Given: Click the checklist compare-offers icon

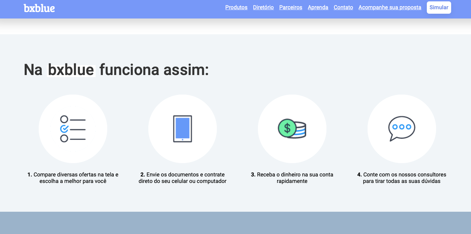Looking at the screenshot, I should pyautogui.click(x=73, y=129).
